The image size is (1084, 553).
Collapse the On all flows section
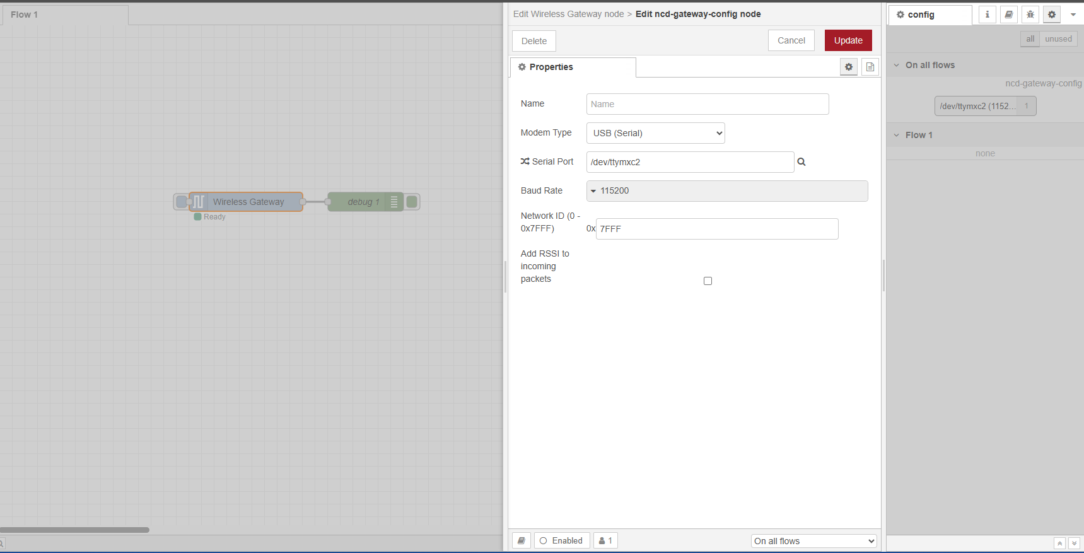897,65
